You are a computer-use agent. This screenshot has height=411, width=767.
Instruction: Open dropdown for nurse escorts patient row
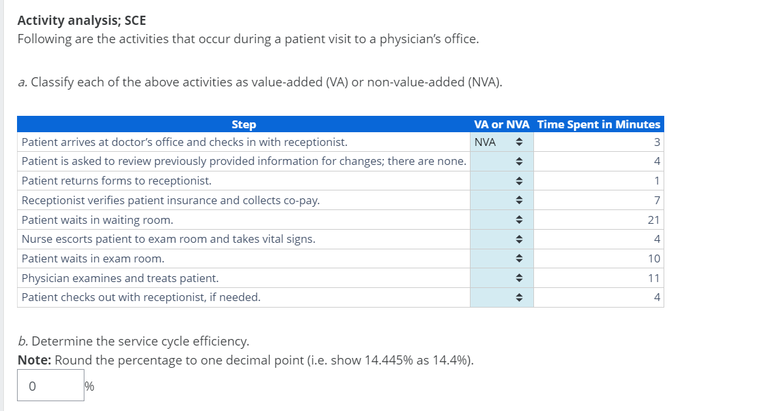click(501, 239)
